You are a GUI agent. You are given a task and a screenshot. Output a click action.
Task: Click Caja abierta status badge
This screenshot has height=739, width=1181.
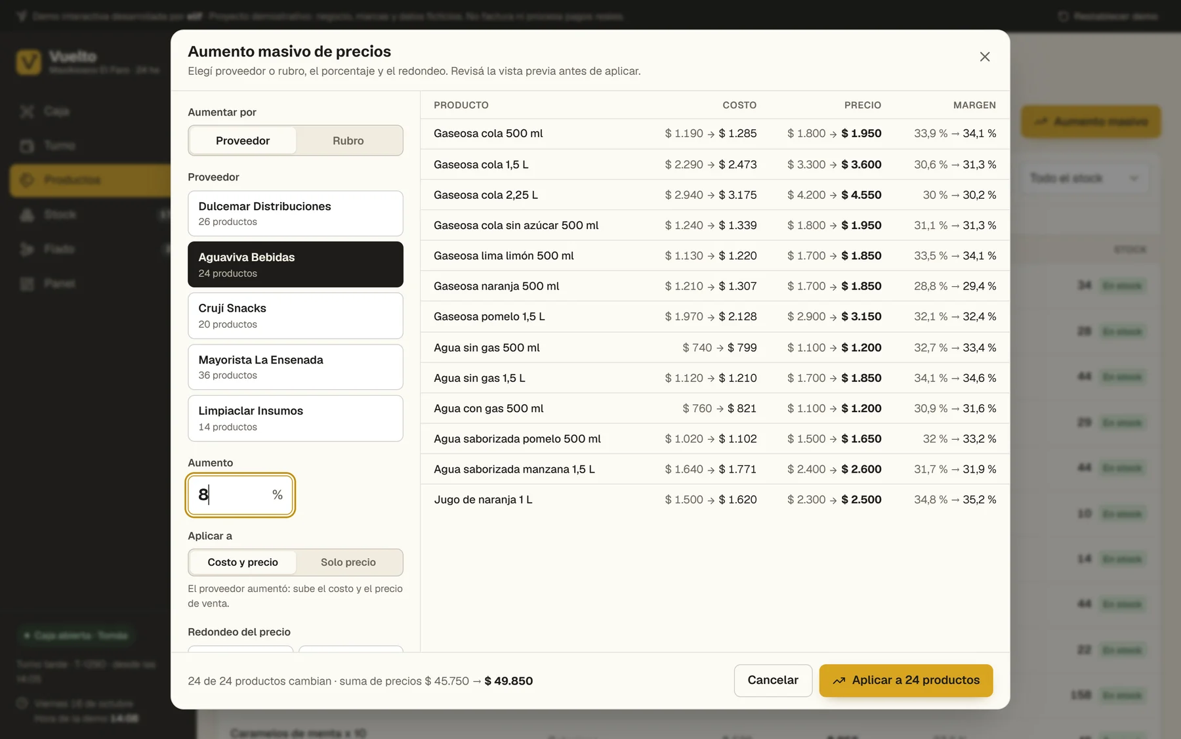pyautogui.click(x=75, y=635)
